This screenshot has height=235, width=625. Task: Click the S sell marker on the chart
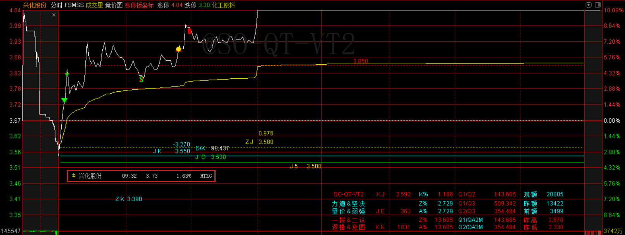(141, 79)
